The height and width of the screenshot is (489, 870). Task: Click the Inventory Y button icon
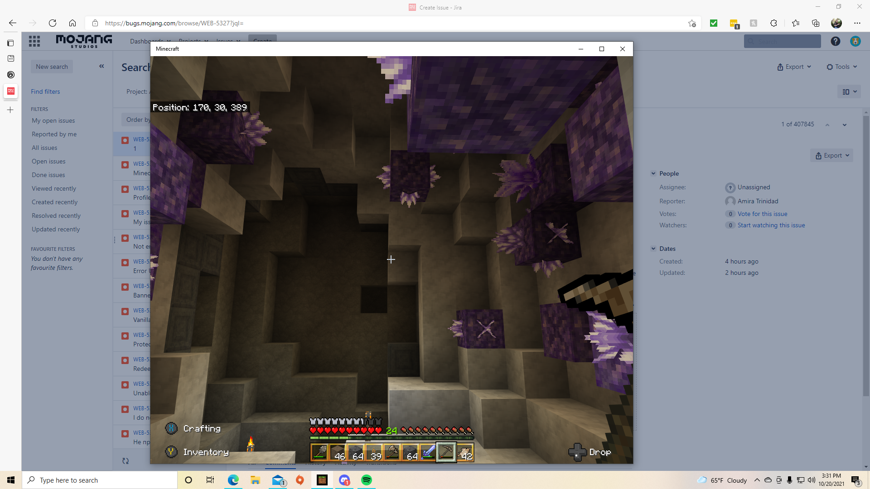click(171, 451)
